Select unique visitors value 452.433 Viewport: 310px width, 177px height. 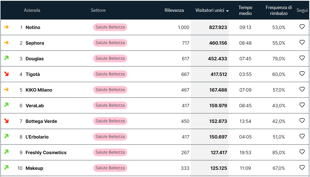click(218, 59)
